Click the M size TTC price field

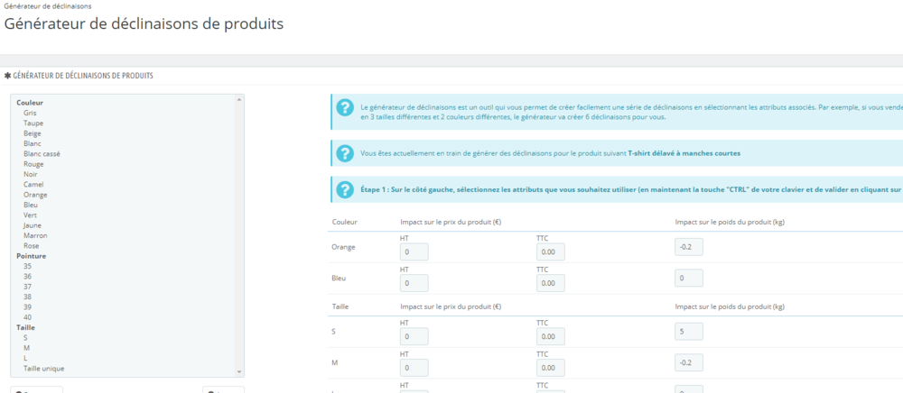coord(551,368)
